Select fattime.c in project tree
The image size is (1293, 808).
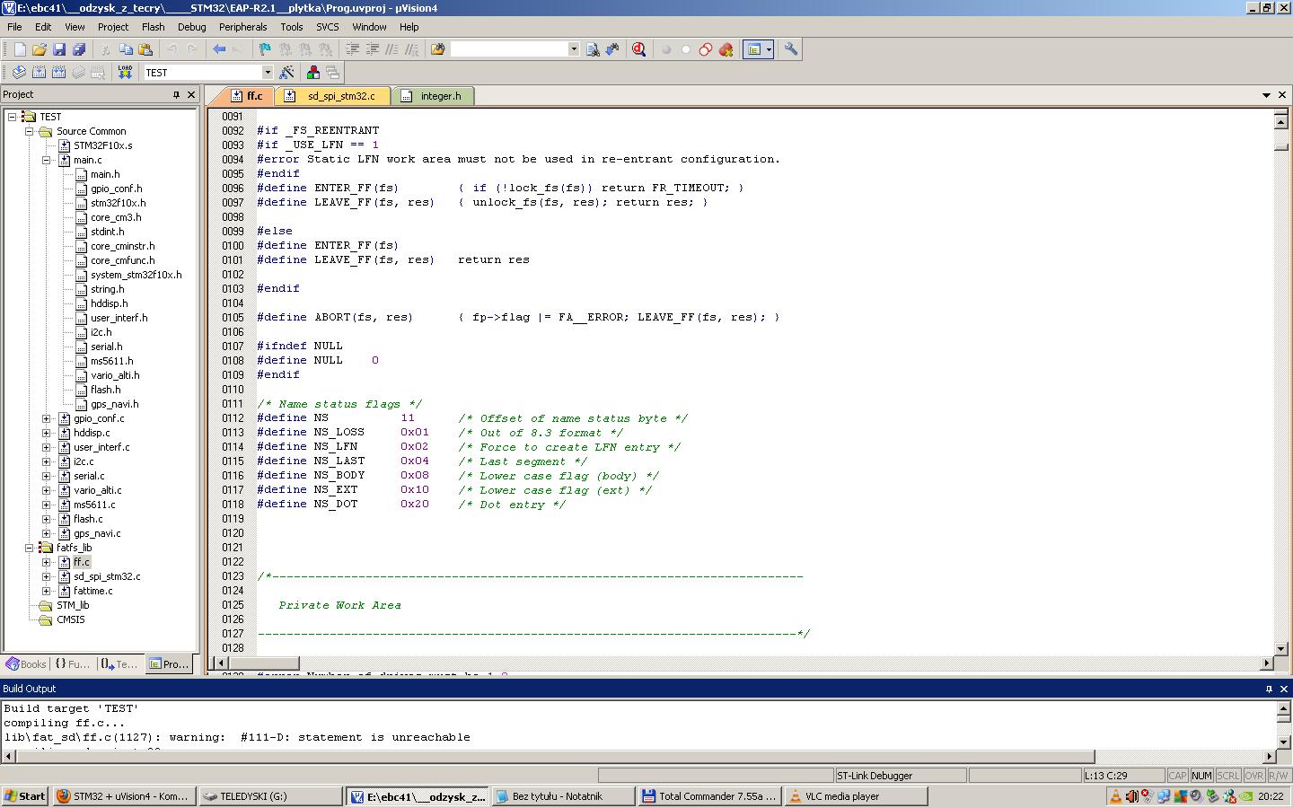coord(93,591)
